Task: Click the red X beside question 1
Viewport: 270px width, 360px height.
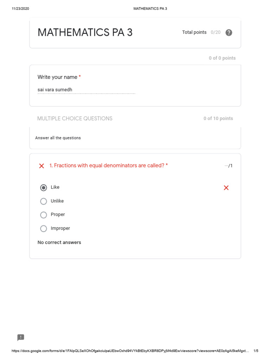Action: click(x=41, y=166)
